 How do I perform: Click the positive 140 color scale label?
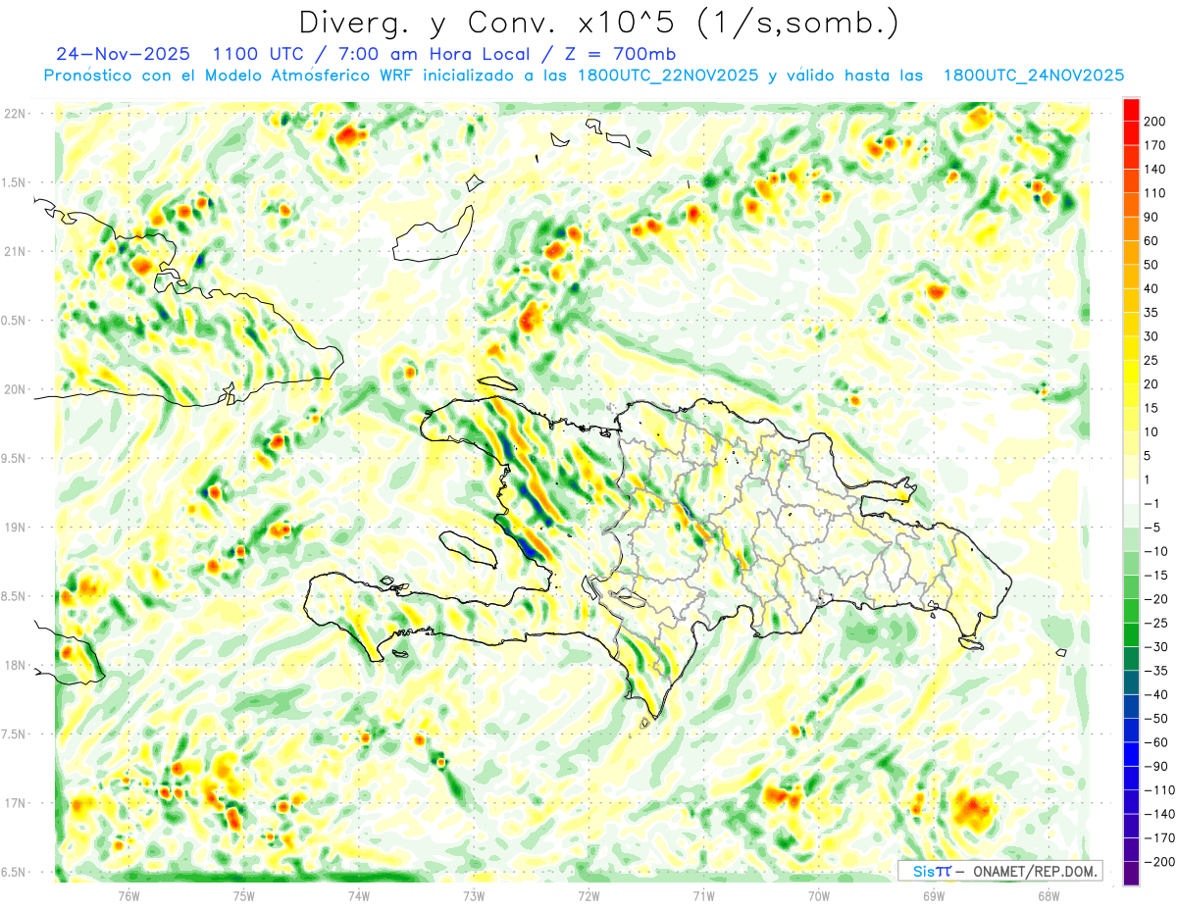(1156, 169)
